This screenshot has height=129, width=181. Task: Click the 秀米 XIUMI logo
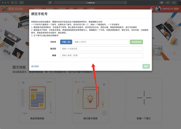pyautogui.click(x=13, y=9)
